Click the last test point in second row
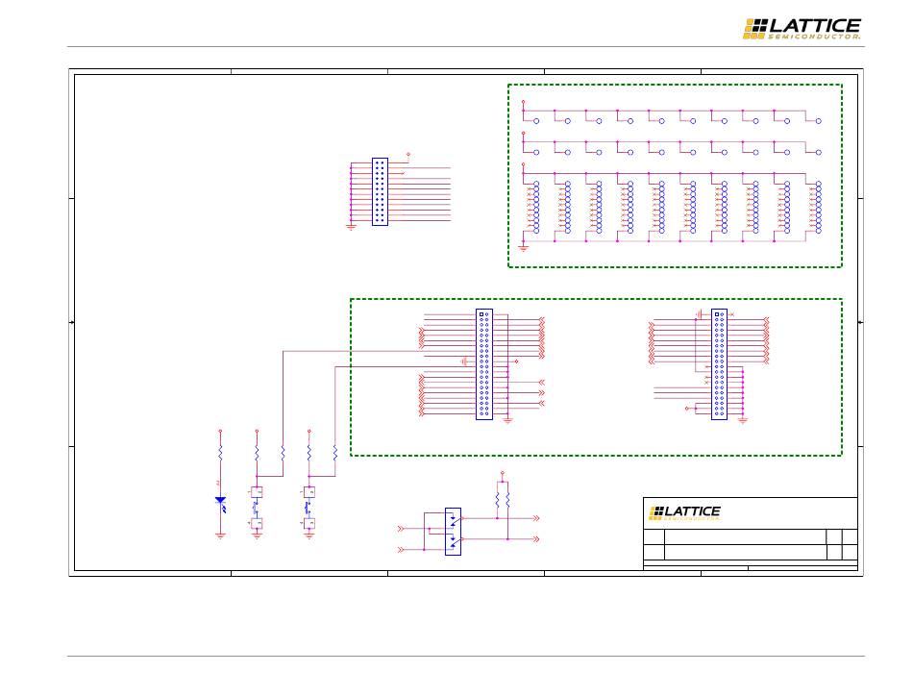This screenshot has height=697, width=913. click(819, 152)
